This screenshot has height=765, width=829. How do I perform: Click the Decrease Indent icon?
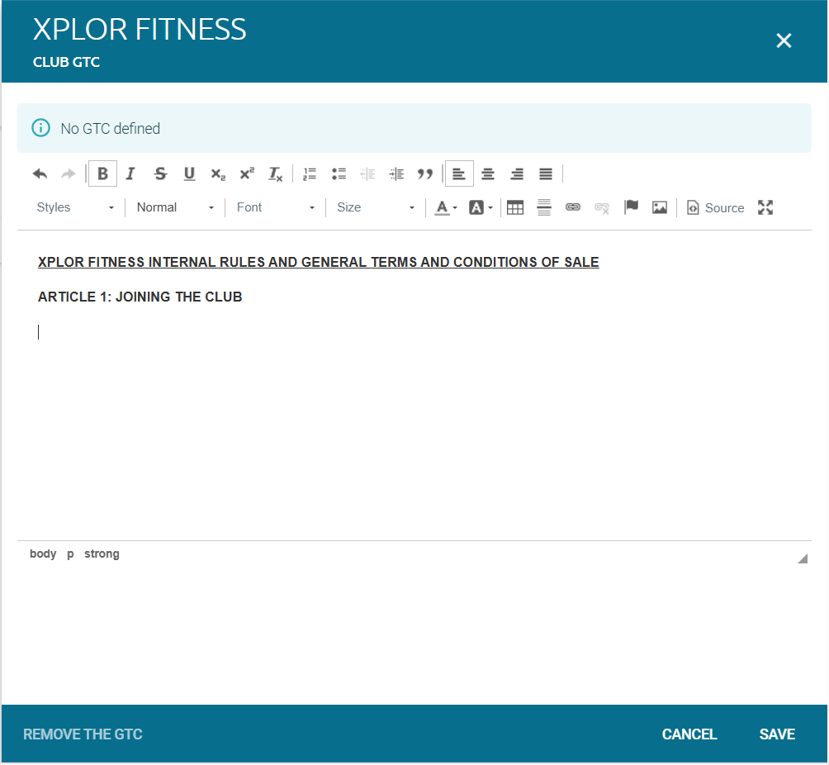[367, 173]
